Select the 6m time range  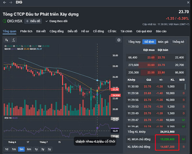coord(29,149)
